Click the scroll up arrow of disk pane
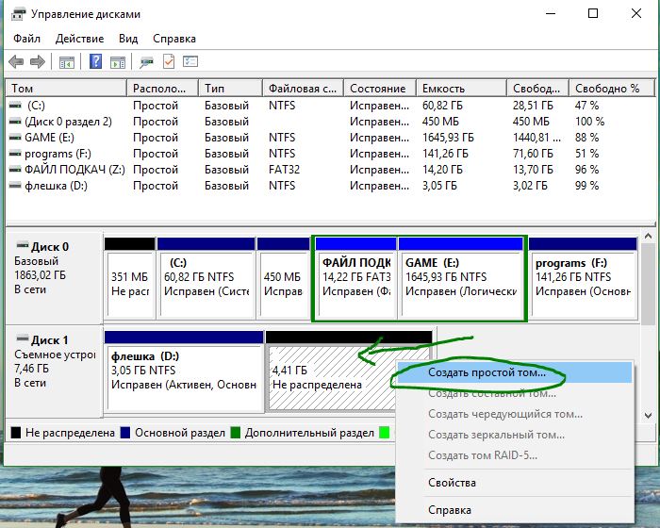This screenshot has height=528, width=660. [x=649, y=237]
